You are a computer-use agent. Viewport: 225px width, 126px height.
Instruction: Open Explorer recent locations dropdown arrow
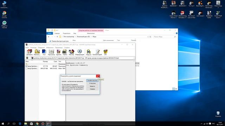pyautogui.click(x=55, y=37)
